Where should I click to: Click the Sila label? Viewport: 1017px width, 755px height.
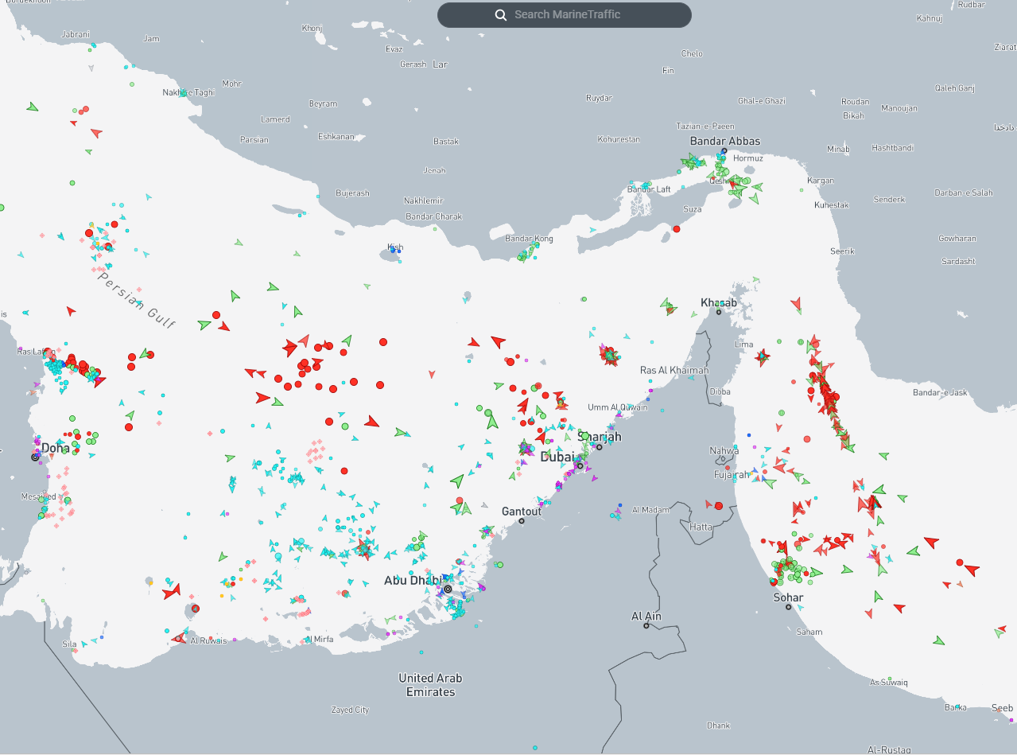tap(70, 644)
